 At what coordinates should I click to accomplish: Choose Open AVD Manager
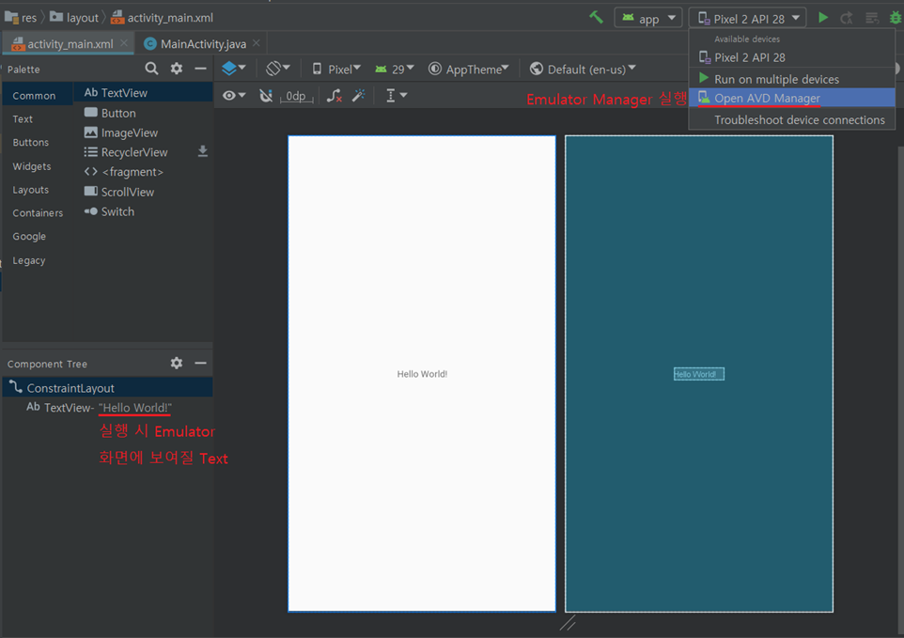coord(792,98)
